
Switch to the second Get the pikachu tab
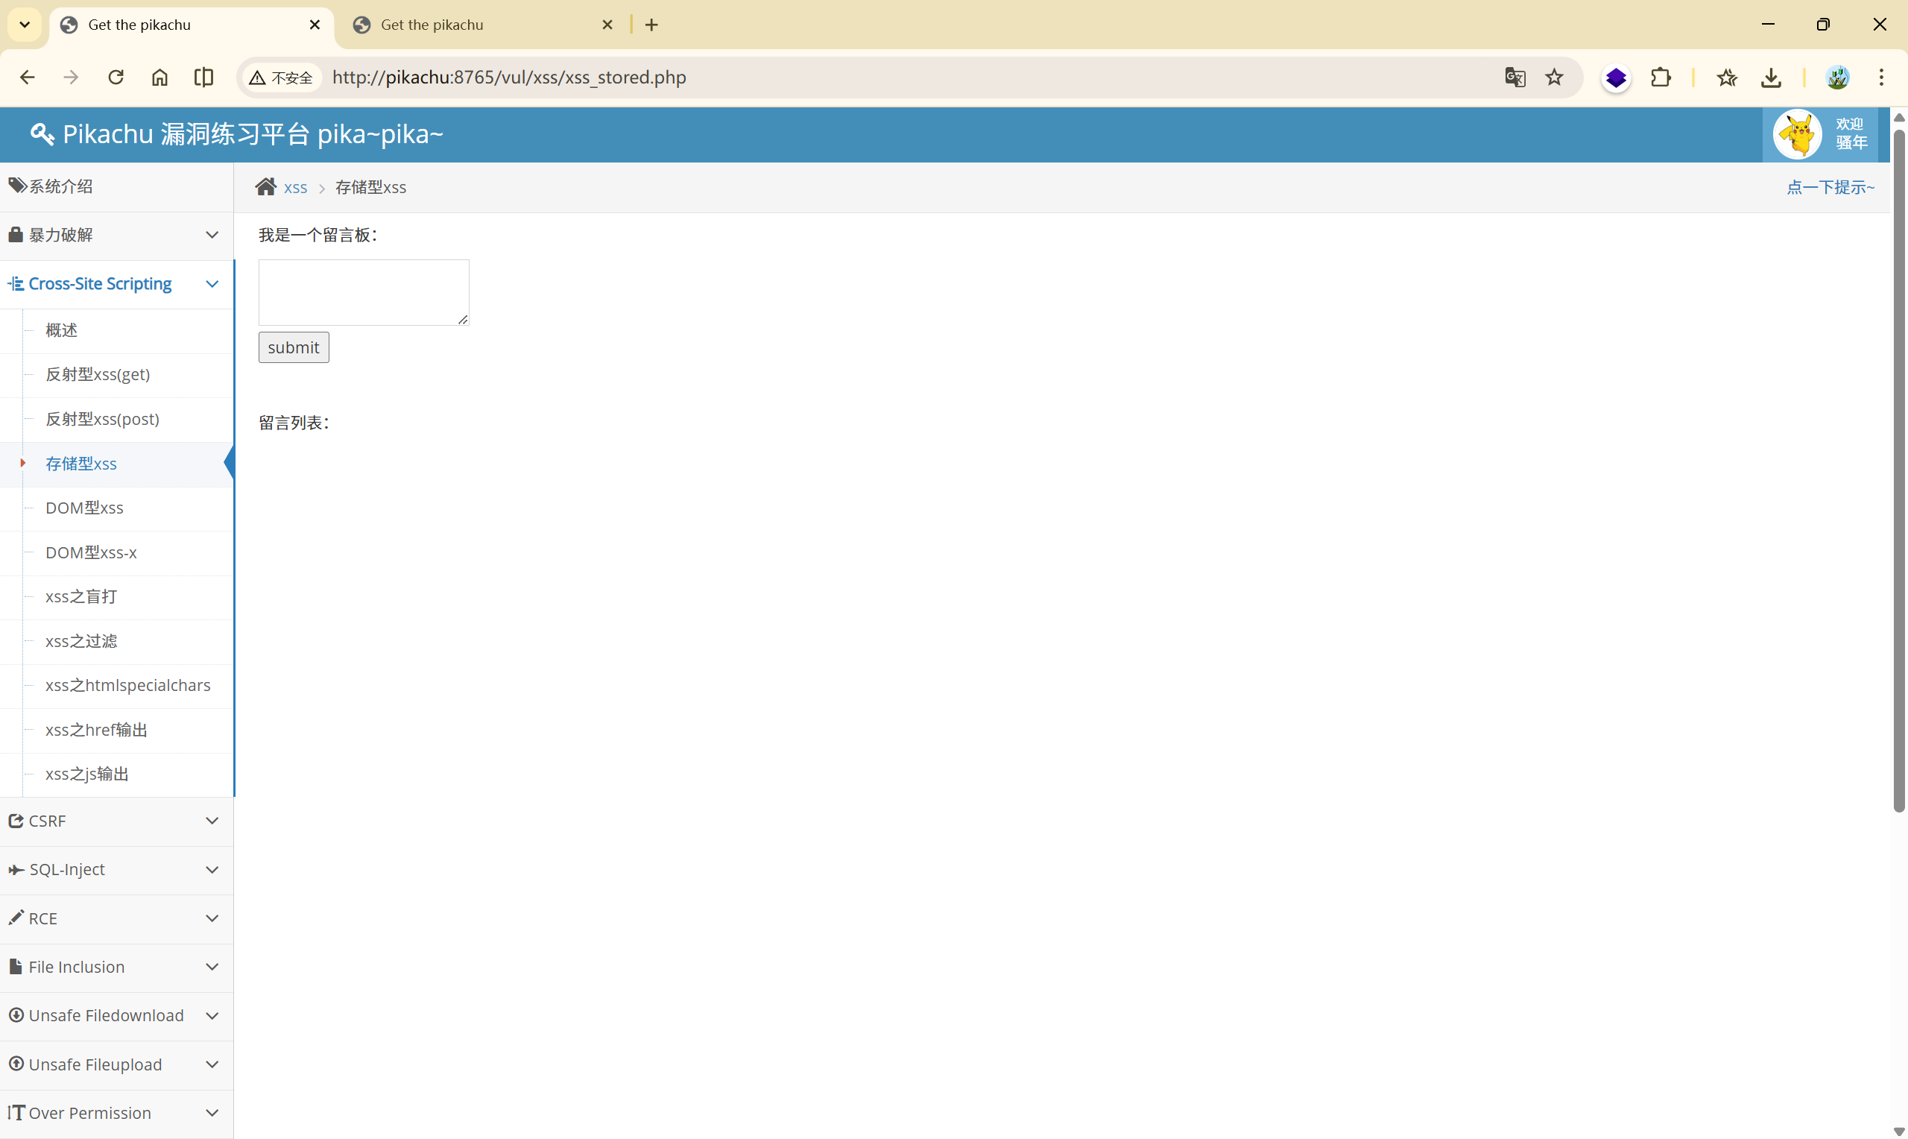[432, 25]
